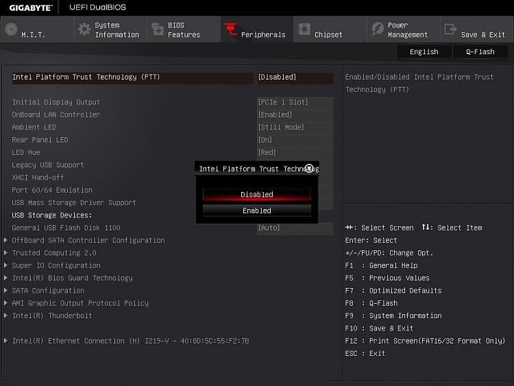Select the LED Hue label
514x386 pixels.
click(26, 152)
